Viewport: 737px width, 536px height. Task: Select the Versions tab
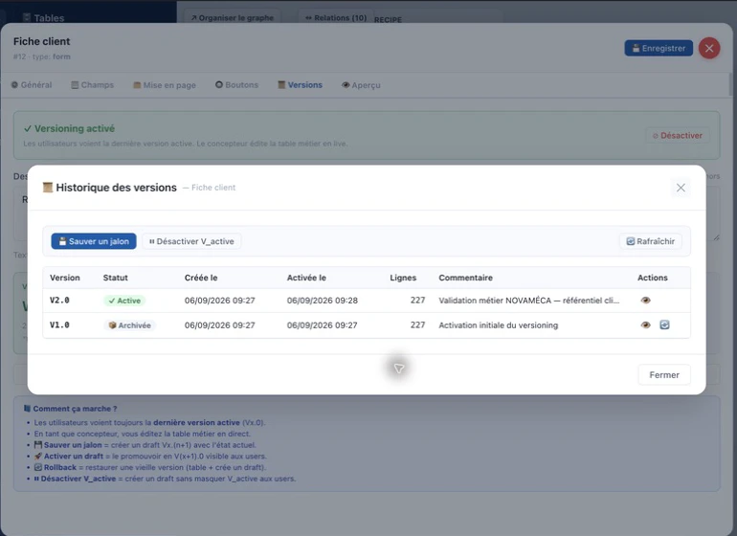point(300,85)
